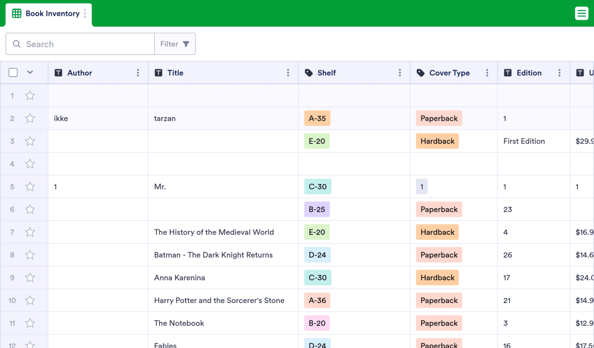Image resolution: width=594 pixels, height=348 pixels.
Task: Click Harry Potter and the Sorcerer's Stone cell
Action: tap(223, 300)
